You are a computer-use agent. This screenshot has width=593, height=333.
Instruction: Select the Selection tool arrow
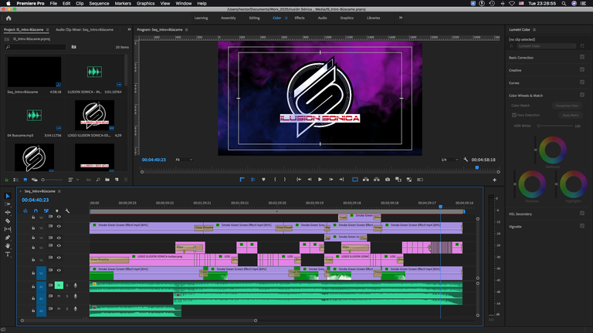(x=8, y=196)
